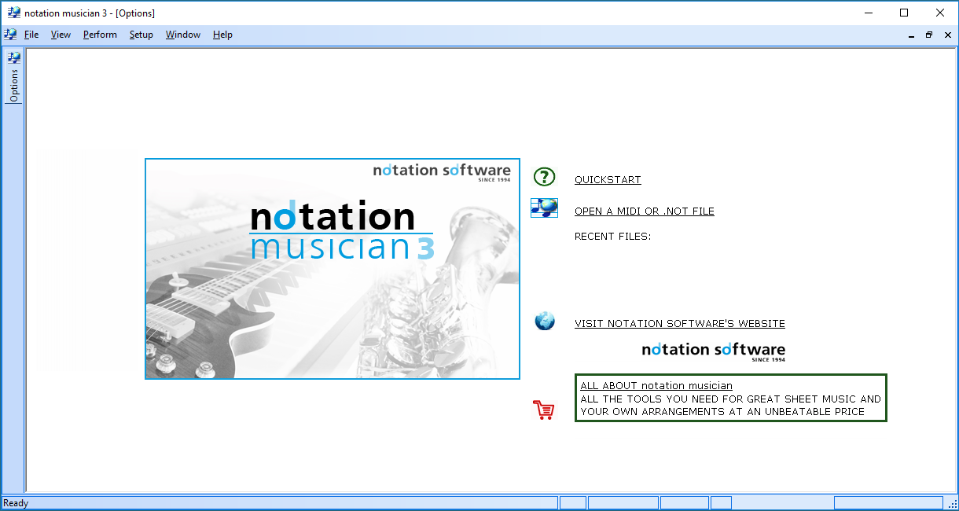This screenshot has height=511, width=959.
Task: Click the notation musician icon left of File menu
Action: (x=9, y=34)
